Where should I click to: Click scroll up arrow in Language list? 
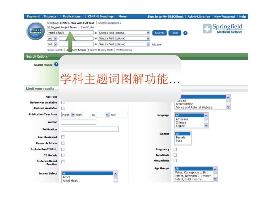click(x=206, y=116)
